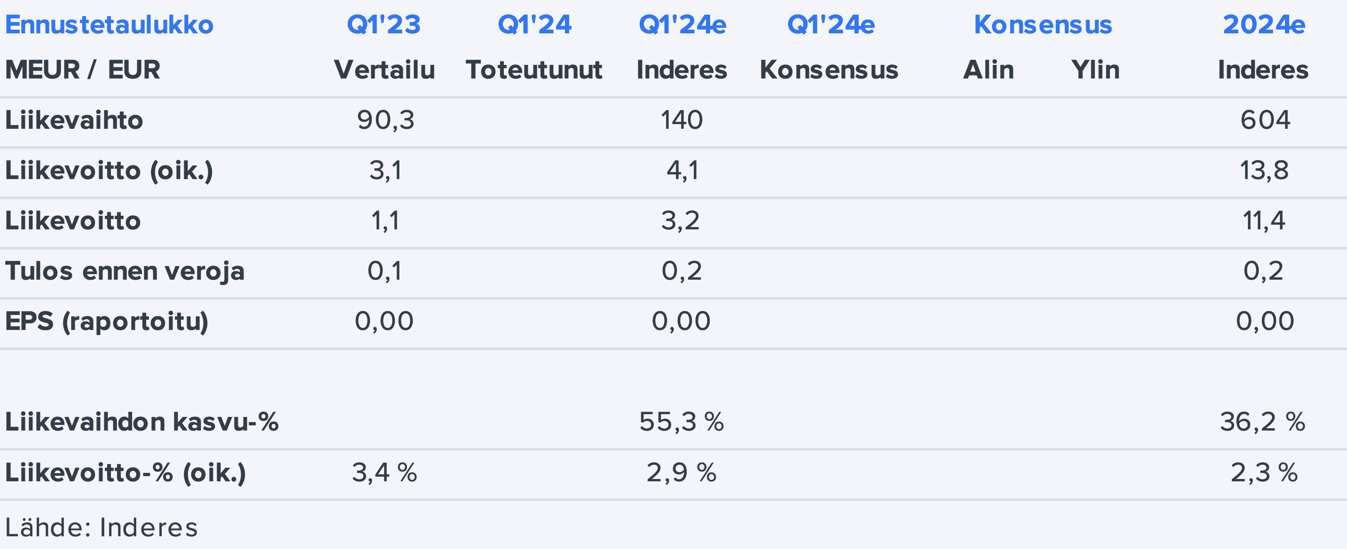Viewport: 1347px width, 549px height.
Task: Select the Liikevaihto row label
Action: pyautogui.click(x=74, y=120)
